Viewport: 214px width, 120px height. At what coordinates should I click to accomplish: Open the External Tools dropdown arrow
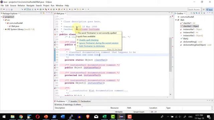click(x=48, y=9)
